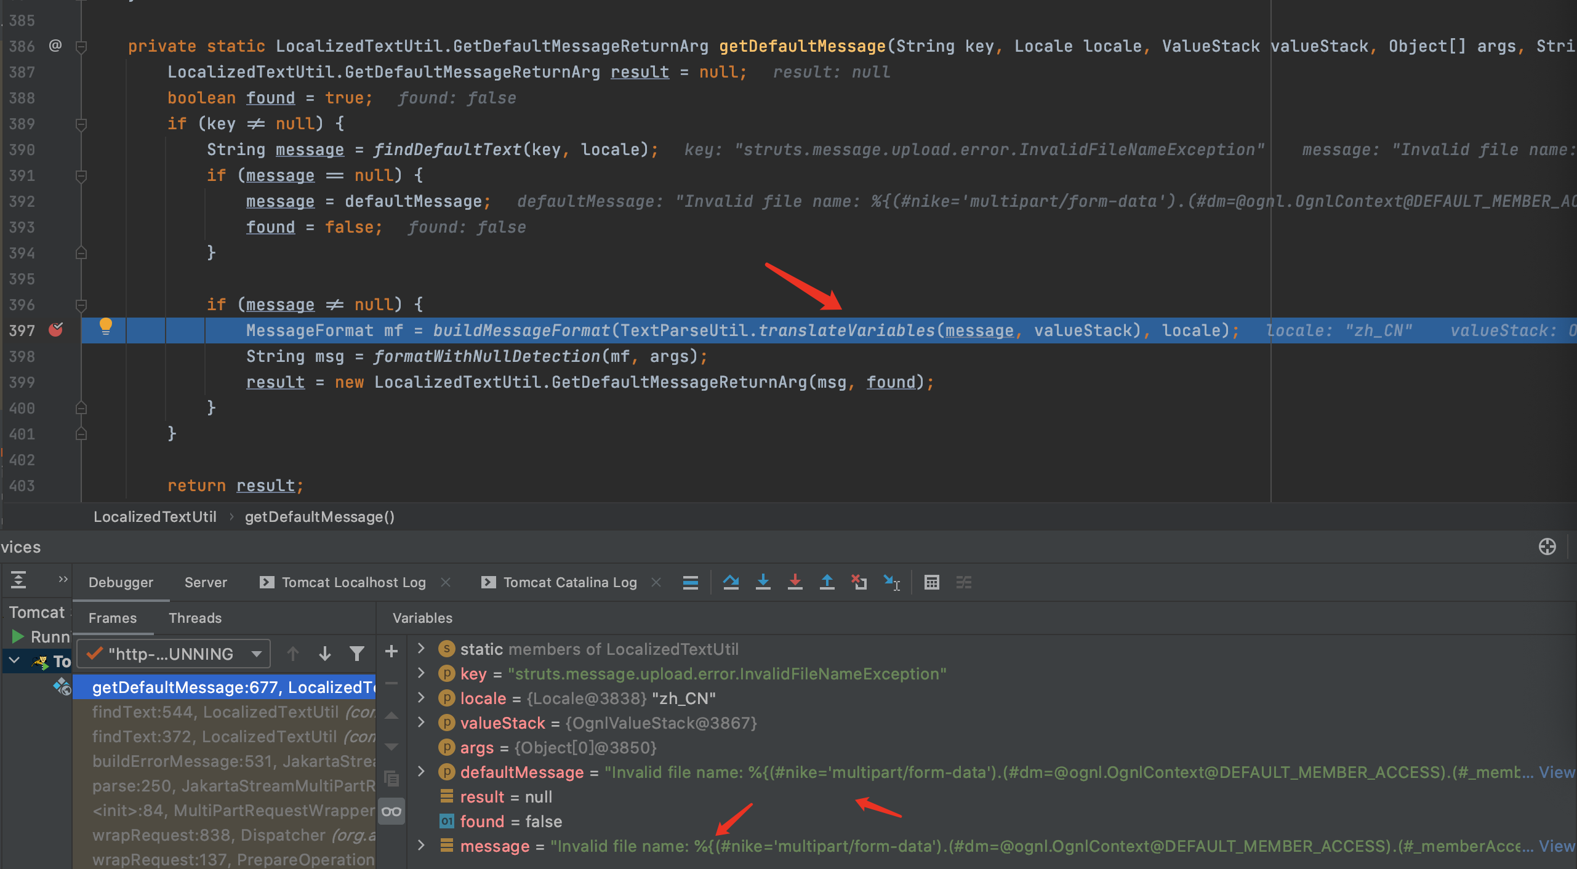Select findText:544 stack frame
The height and width of the screenshot is (869, 1577).
pos(225,711)
